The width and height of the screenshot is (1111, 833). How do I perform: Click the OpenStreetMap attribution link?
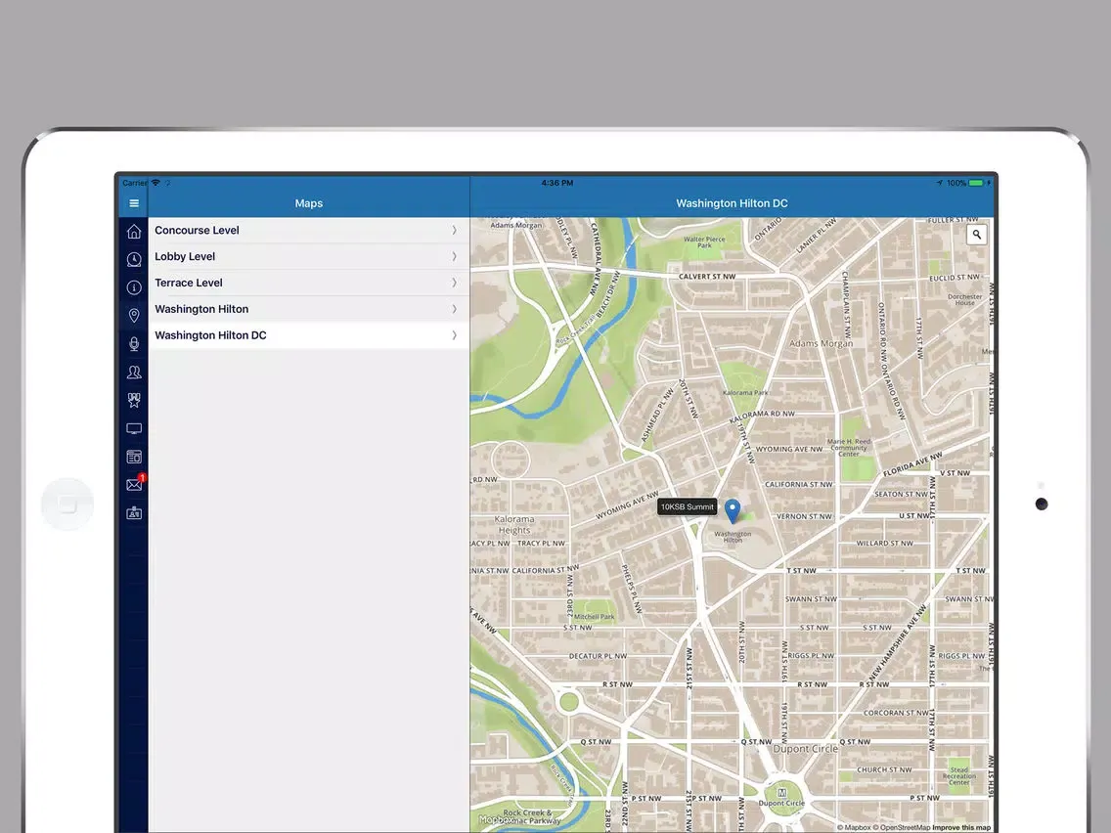(x=902, y=827)
